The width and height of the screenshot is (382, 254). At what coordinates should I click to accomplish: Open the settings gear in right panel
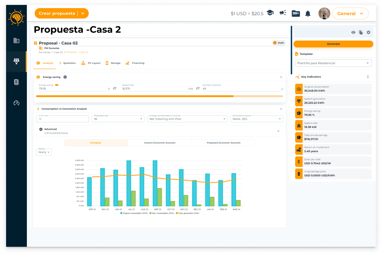pos(368,32)
